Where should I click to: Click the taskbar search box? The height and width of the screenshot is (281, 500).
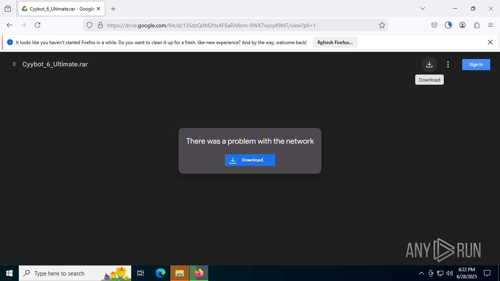point(75,273)
